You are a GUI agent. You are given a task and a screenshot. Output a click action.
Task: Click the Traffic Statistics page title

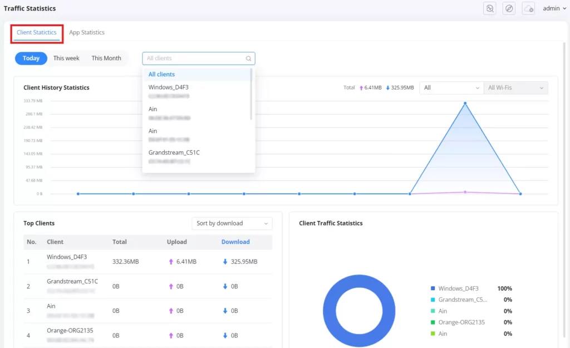[x=30, y=8]
